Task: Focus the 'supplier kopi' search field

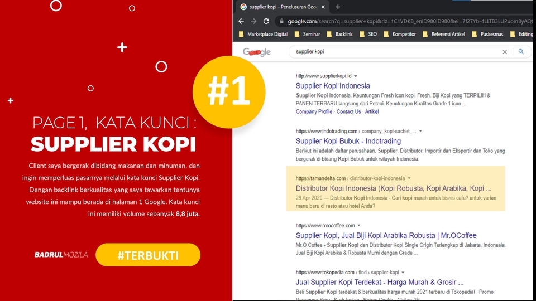Action: click(396, 51)
